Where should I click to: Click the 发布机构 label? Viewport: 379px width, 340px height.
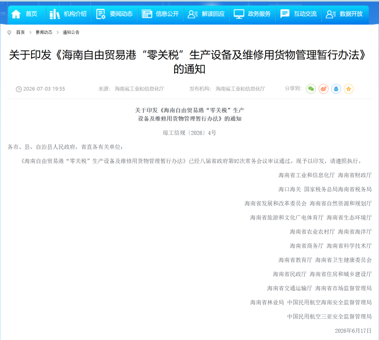click(x=200, y=89)
